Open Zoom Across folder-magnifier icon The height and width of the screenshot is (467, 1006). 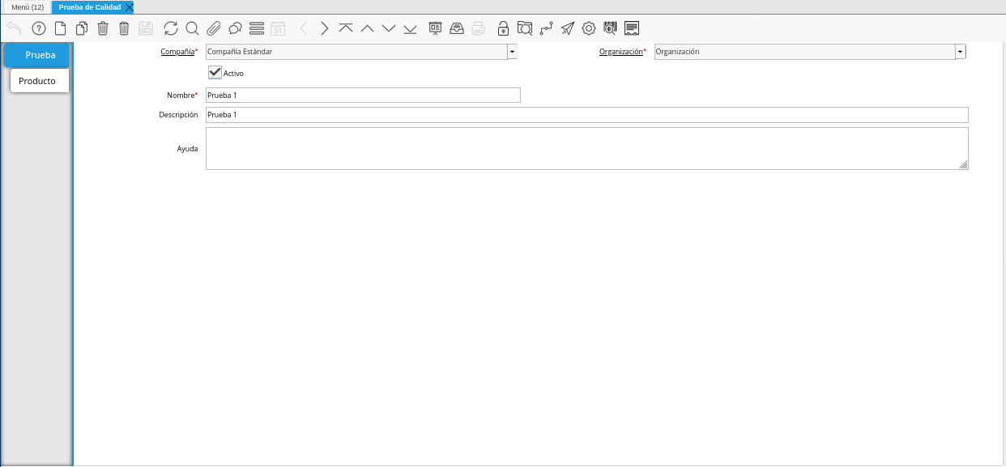click(525, 28)
